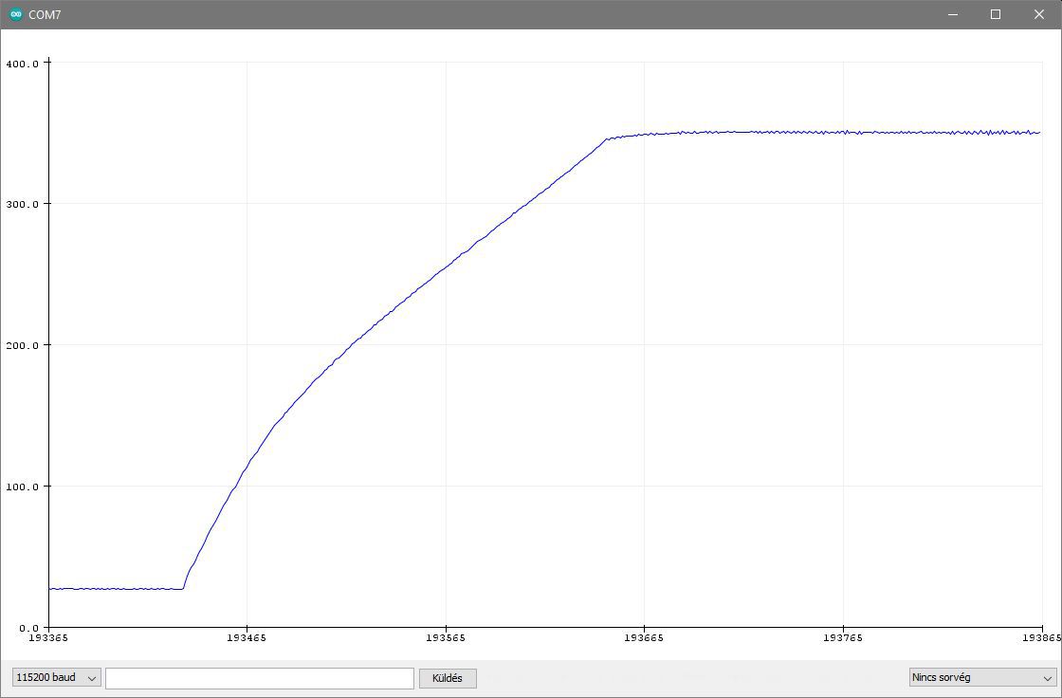
Task: Click the 193765 x-axis label
Action: pos(843,637)
